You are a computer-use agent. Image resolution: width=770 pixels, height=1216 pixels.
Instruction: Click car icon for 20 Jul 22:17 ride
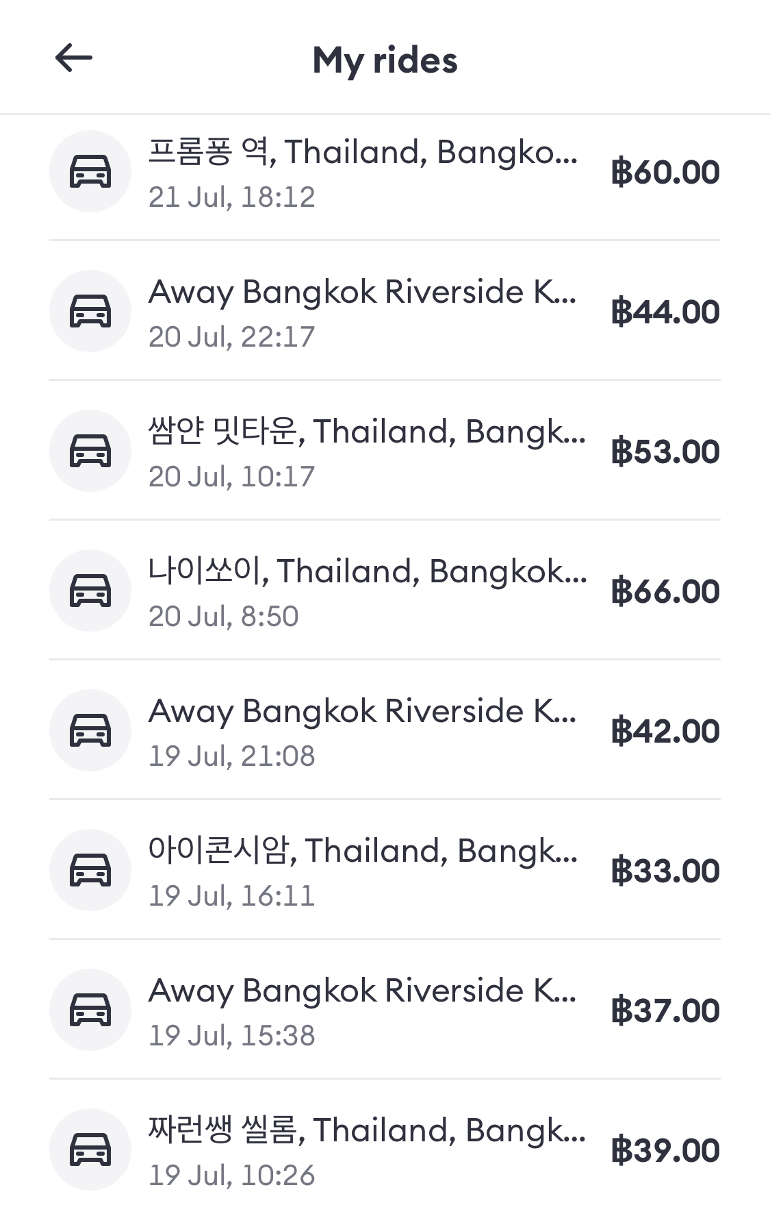(x=90, y=311)
